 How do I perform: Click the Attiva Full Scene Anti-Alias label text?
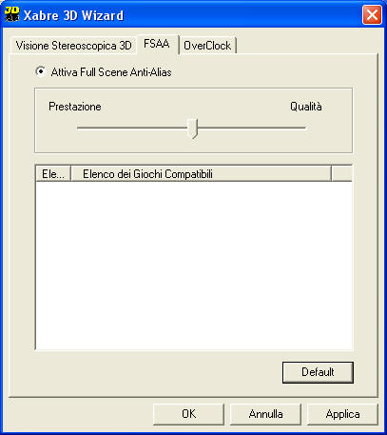[x=111, y=72]
